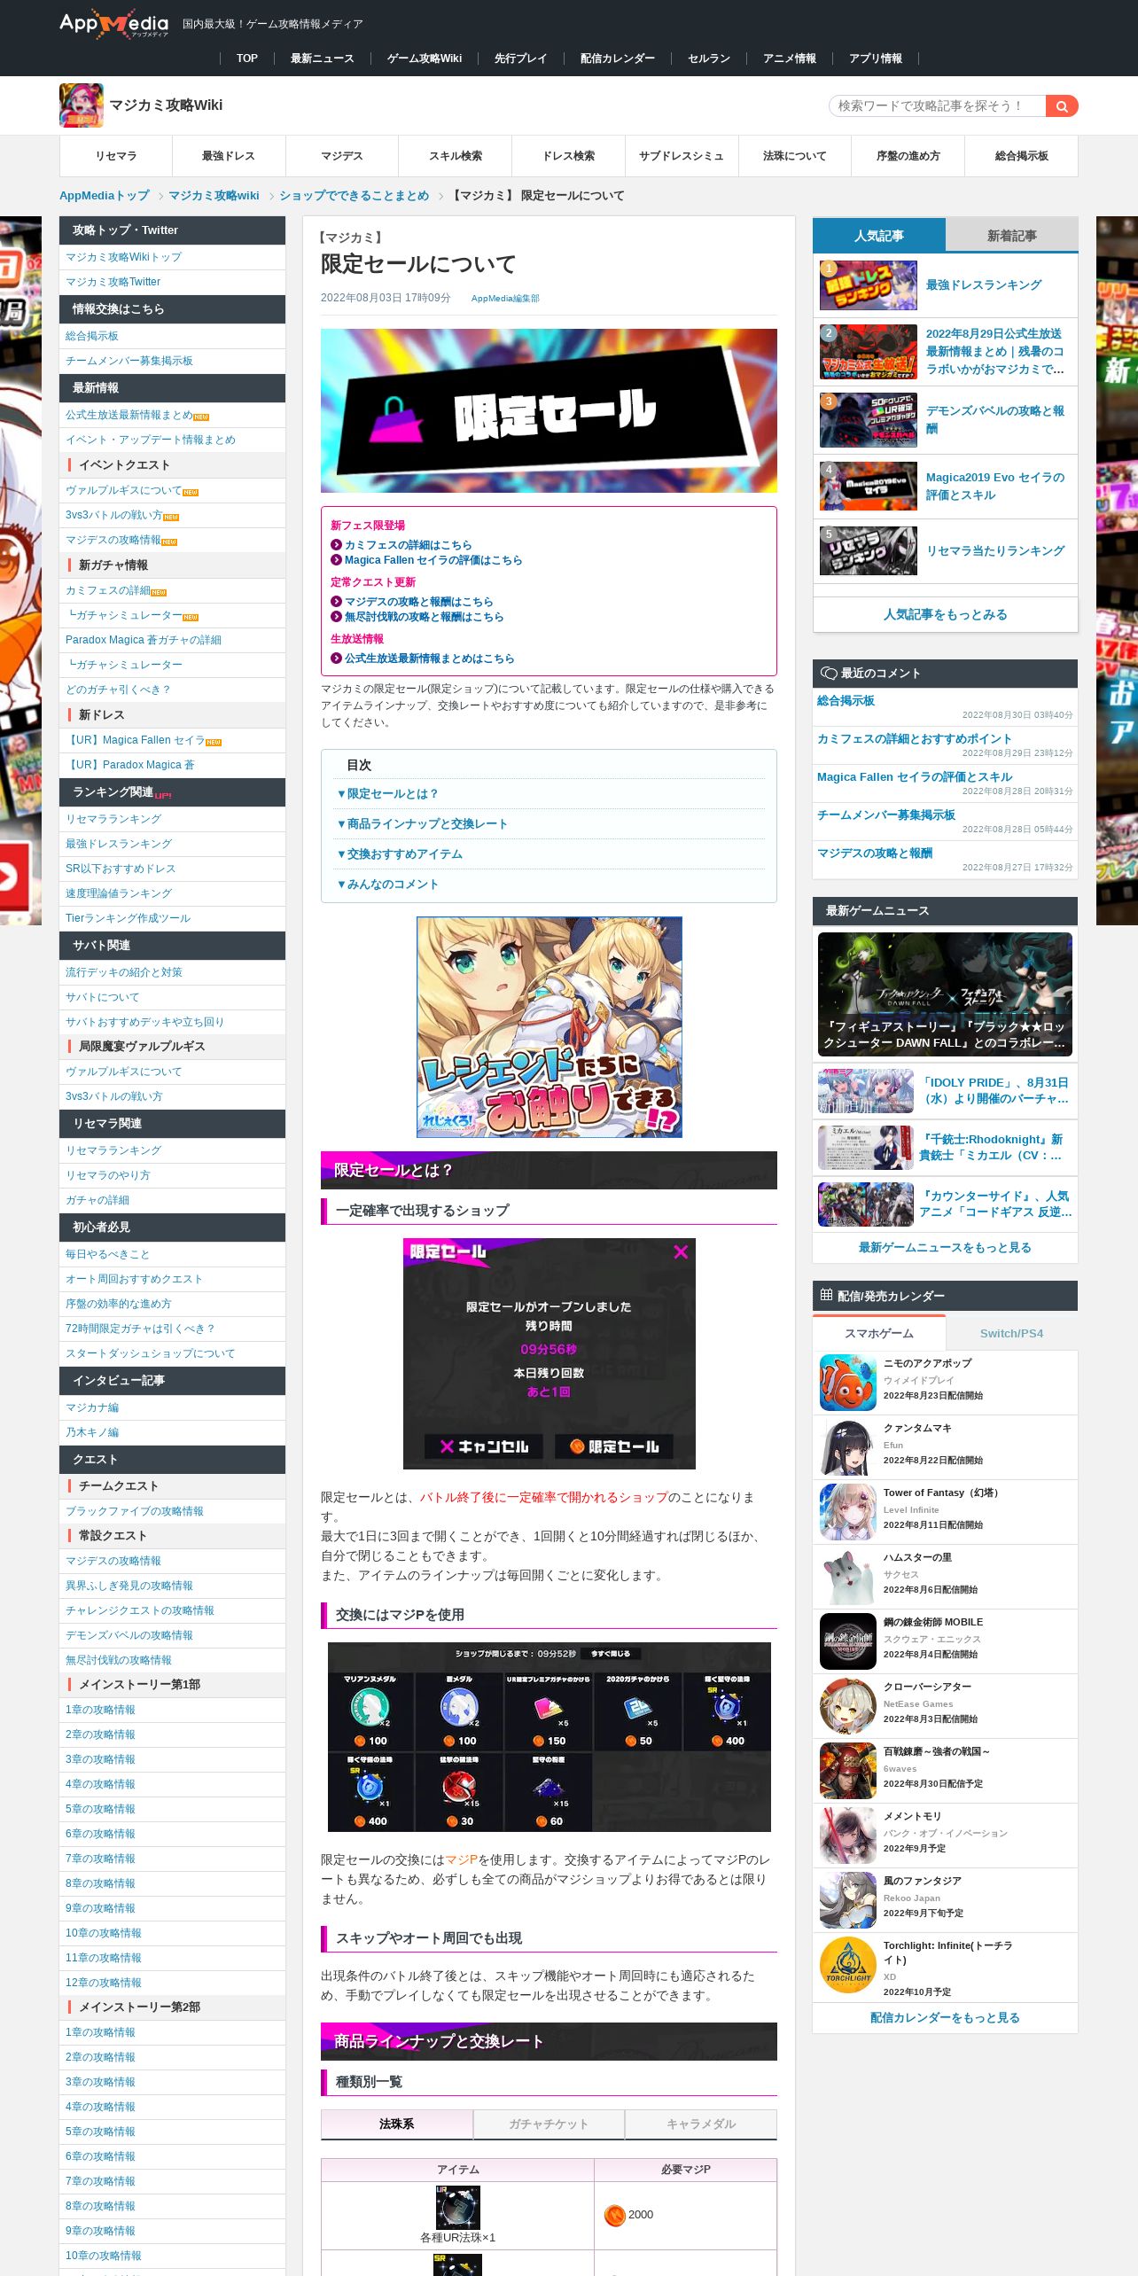Select リセマラ in wiki menu bar

(x=116, y=156)
